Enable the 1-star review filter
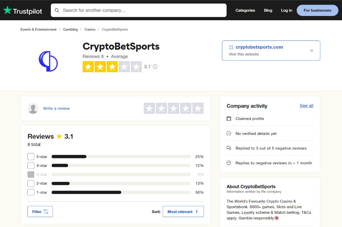This screenshot has height=227, width=342. tap(31, 192)
